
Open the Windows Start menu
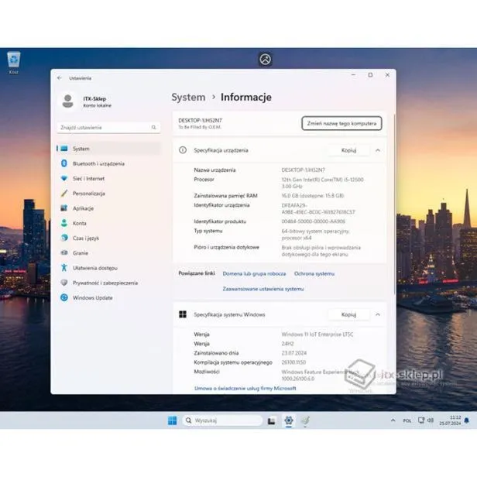click(x=172, y=420)
